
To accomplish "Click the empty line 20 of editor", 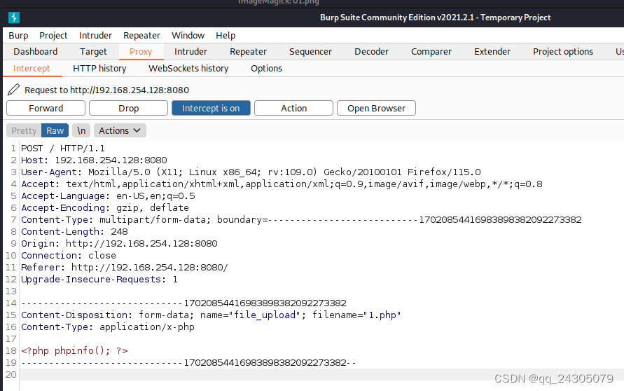I will coord(321,375).
